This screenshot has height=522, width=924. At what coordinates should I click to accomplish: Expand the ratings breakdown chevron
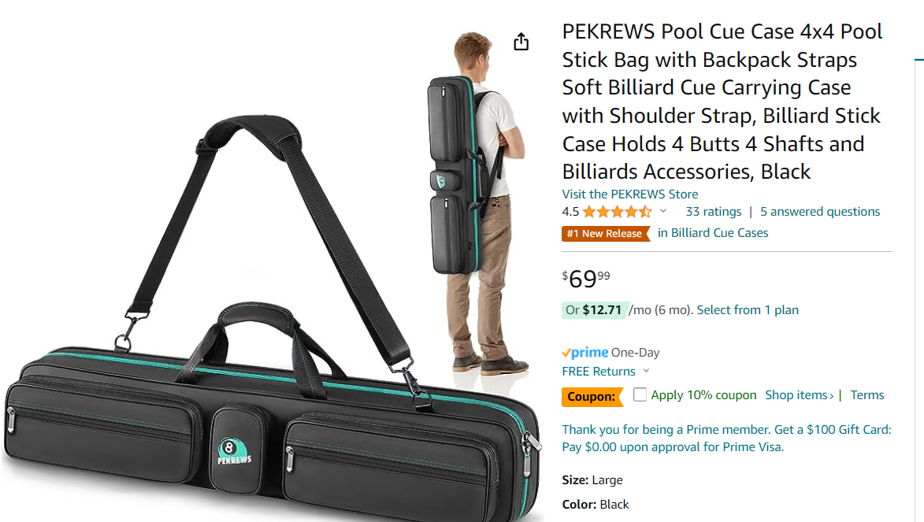(x=663, y=211)
